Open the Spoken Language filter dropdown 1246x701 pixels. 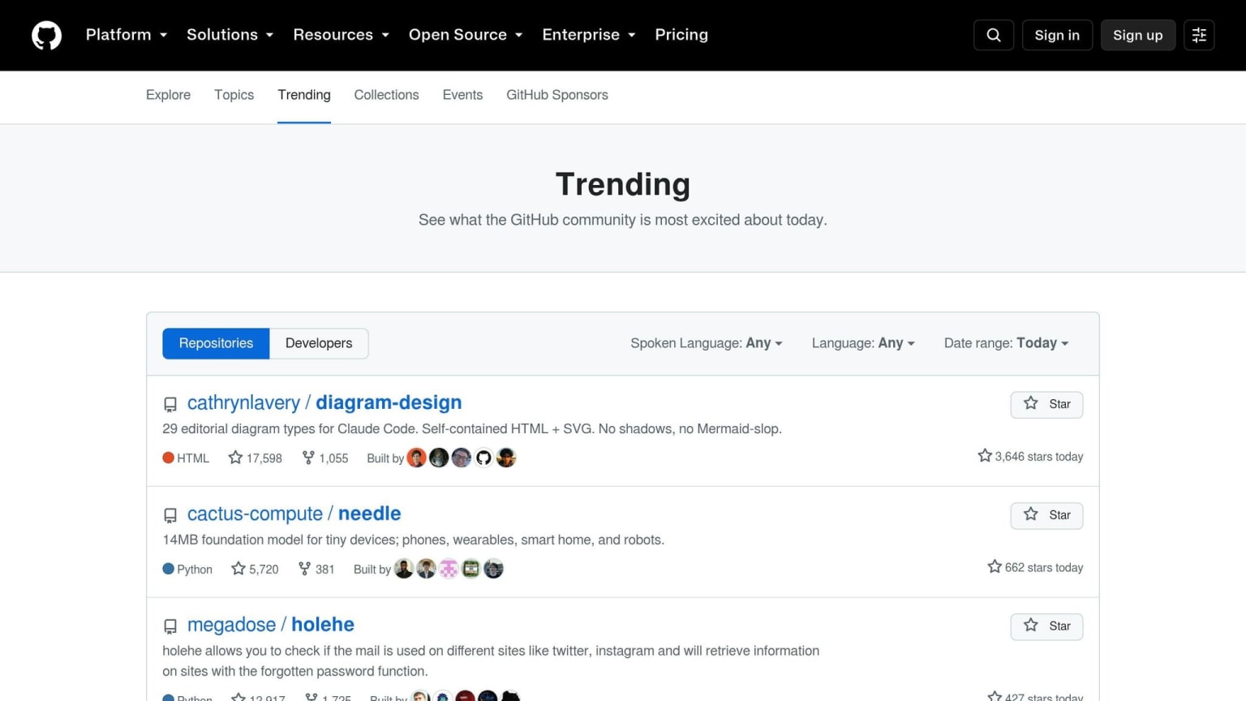click(x=707, y=343)
